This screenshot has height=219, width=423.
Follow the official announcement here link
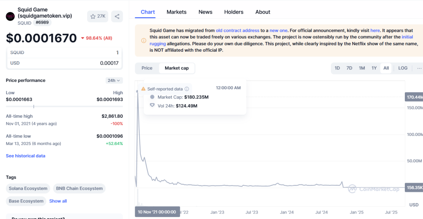(375, 31)
